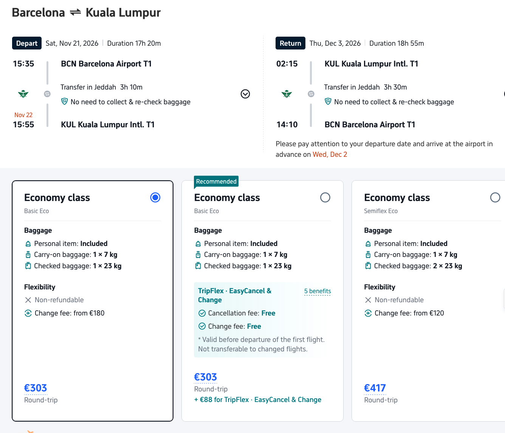Viewport: 505px width, 433px height.
Task: Click the Cancellation fee Free checkmark icon
Action: (x=202, y=313)
